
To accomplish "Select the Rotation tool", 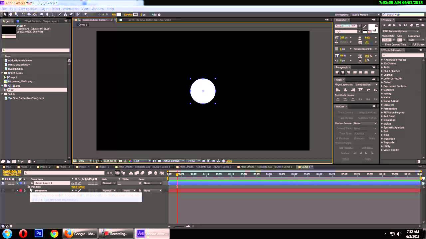I will [23, 14].
